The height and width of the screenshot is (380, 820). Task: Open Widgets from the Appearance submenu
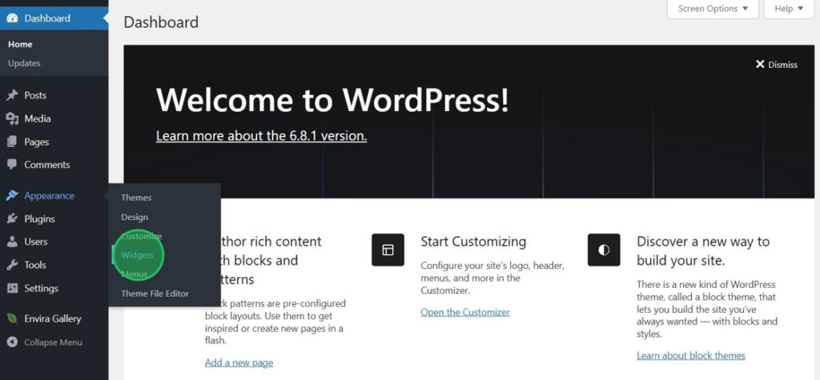(x=137, y=255)
